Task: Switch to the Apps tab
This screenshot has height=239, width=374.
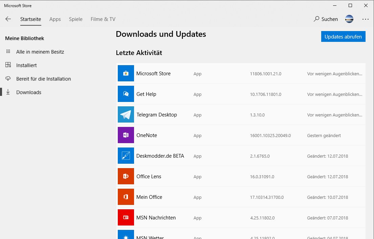Action: (55, 19)
